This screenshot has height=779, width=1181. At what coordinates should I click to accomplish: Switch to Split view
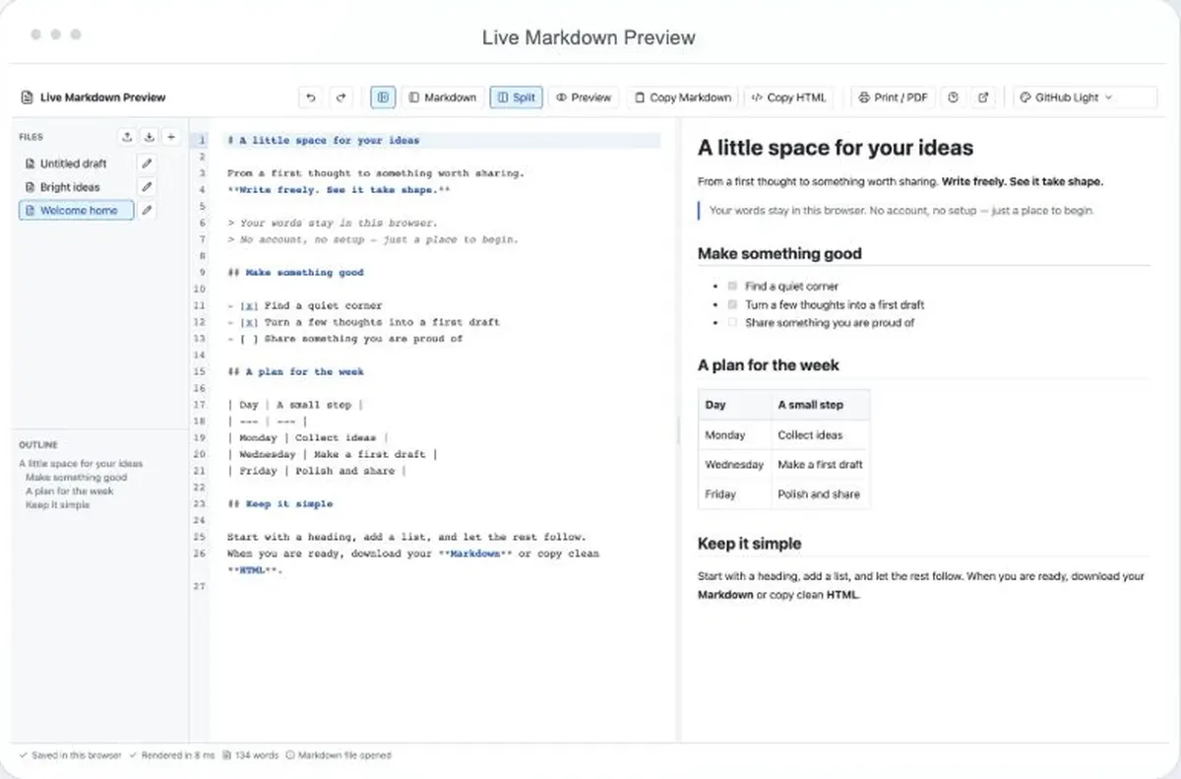pyautogui.click(x=517, y=97)
